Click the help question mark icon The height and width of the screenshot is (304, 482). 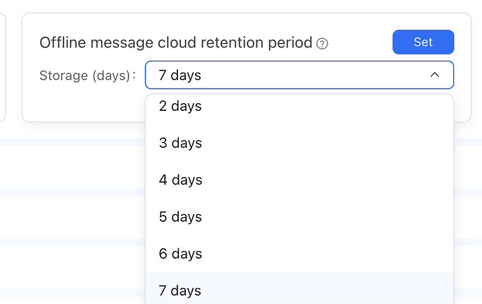point(322,44)
